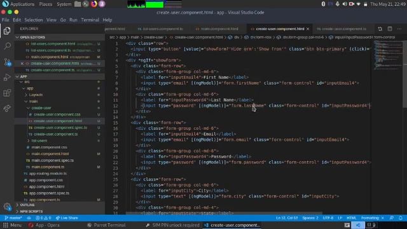Viewport: 407px width, 229px height.
Task: Click UTF-8 encoding in status bar
Action: click(x=328, y=218)
